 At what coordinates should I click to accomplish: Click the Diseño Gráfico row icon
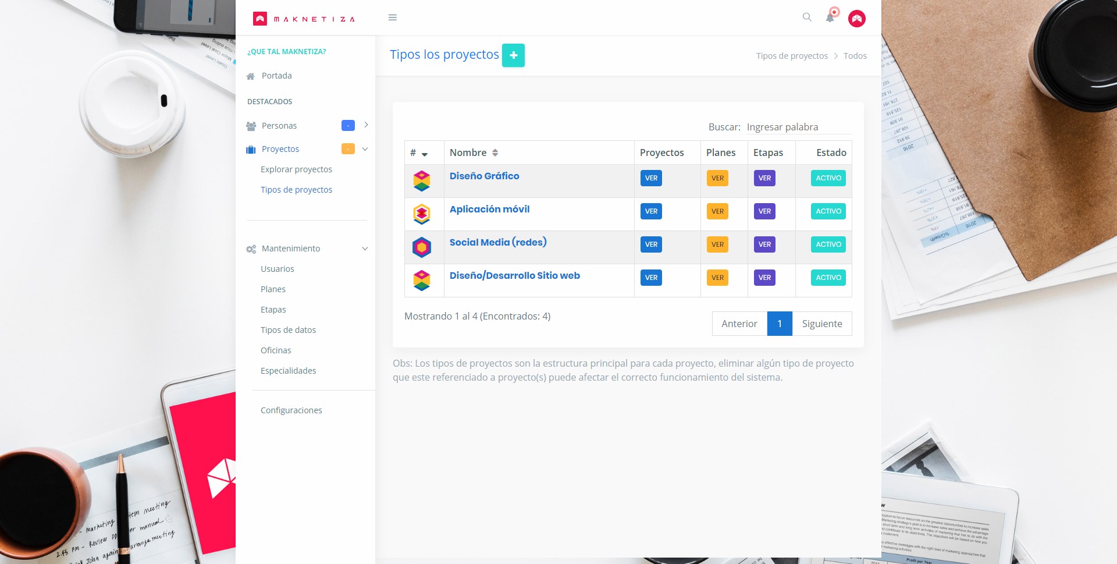(422, 181)
